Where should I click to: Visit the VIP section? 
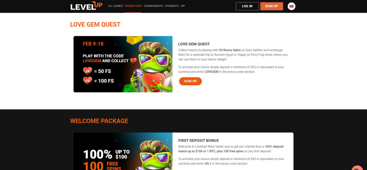pos(183,6)
